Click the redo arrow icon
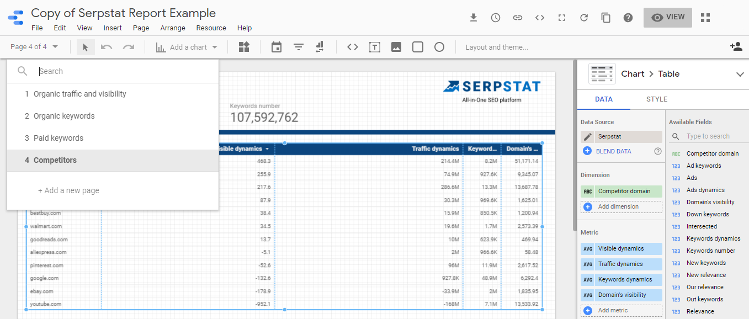This screenshot has width=749, height=319. click(129, 47)
